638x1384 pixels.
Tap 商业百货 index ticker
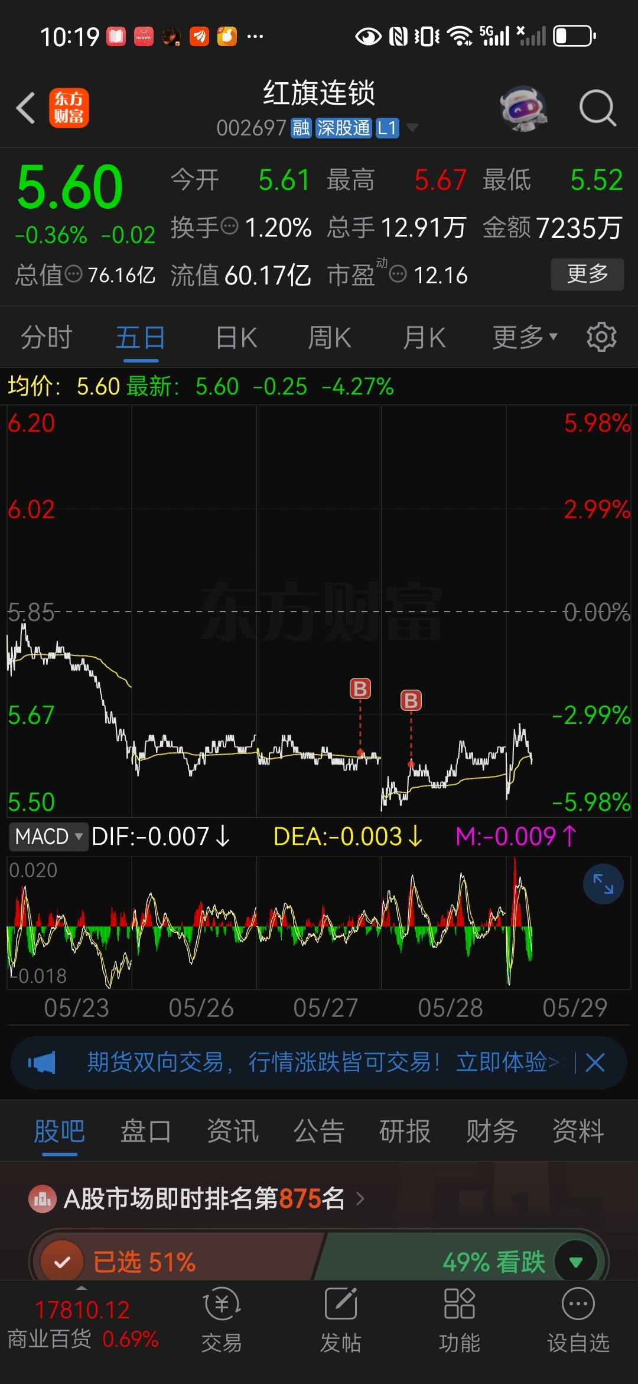[83, 1325]
